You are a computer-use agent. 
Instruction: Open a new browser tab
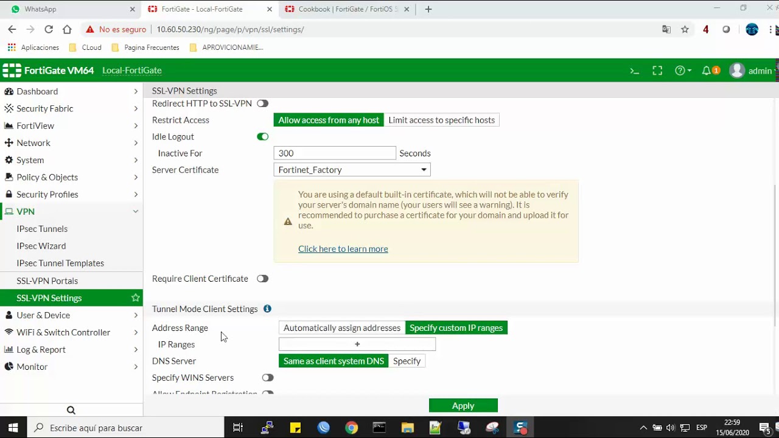(428, 9)
